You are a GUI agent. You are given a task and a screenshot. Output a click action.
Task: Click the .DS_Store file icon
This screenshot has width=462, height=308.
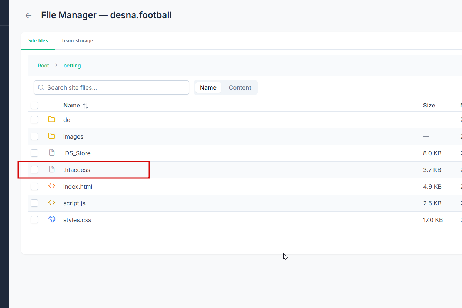[52, 153]
